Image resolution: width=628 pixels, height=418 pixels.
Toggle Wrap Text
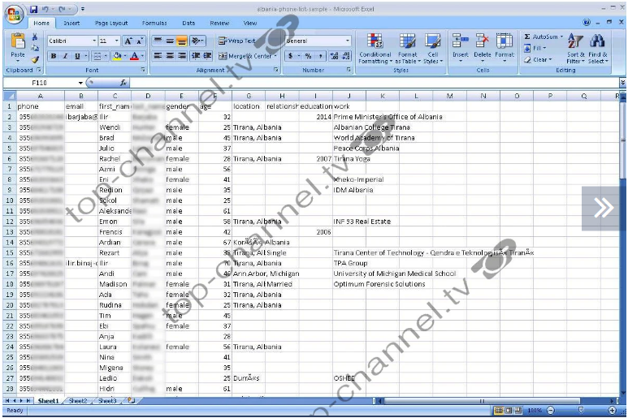click(237, 41)
